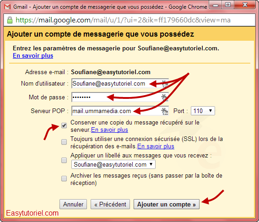Click the Annuler button
The image size is (259, 222).
click(x=73, y=204)
